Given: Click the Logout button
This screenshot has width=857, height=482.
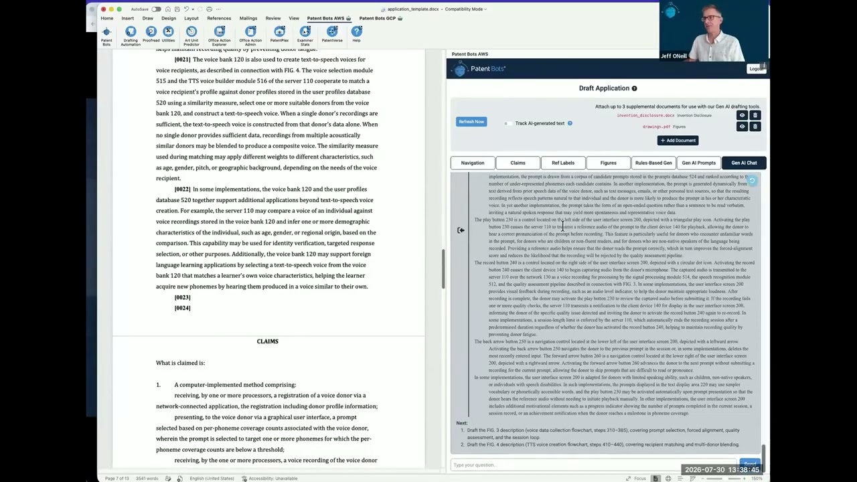Looking at the screenshot, I should 756,69.
